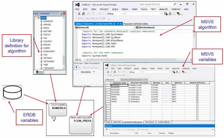Select the TEXTCOMMENT item in the Library tree

coord(49,61)
